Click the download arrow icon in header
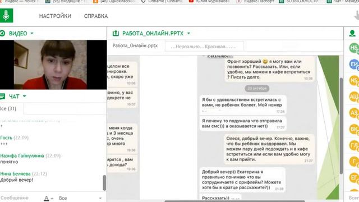This screenshot has height=202, width=359. [x=357, y=16]
